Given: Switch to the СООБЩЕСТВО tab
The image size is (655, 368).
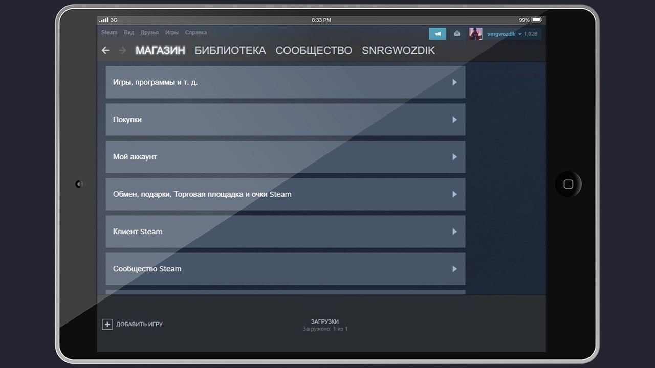Looking at the screenshot, I should (x=314, y=50).
